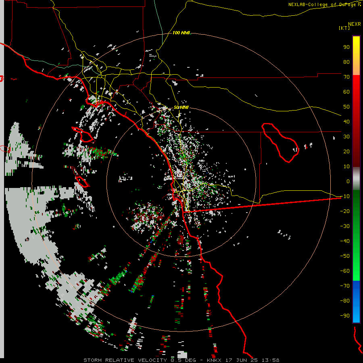Select the -60 scale label
The height and width of the screenshot is (363, 363).
pyautogui.click(x=345, y=271)
